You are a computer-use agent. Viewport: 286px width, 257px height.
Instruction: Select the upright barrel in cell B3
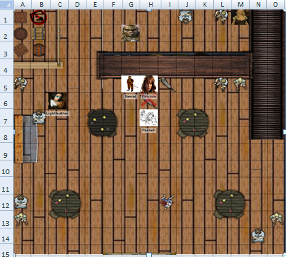pos(39,50)
